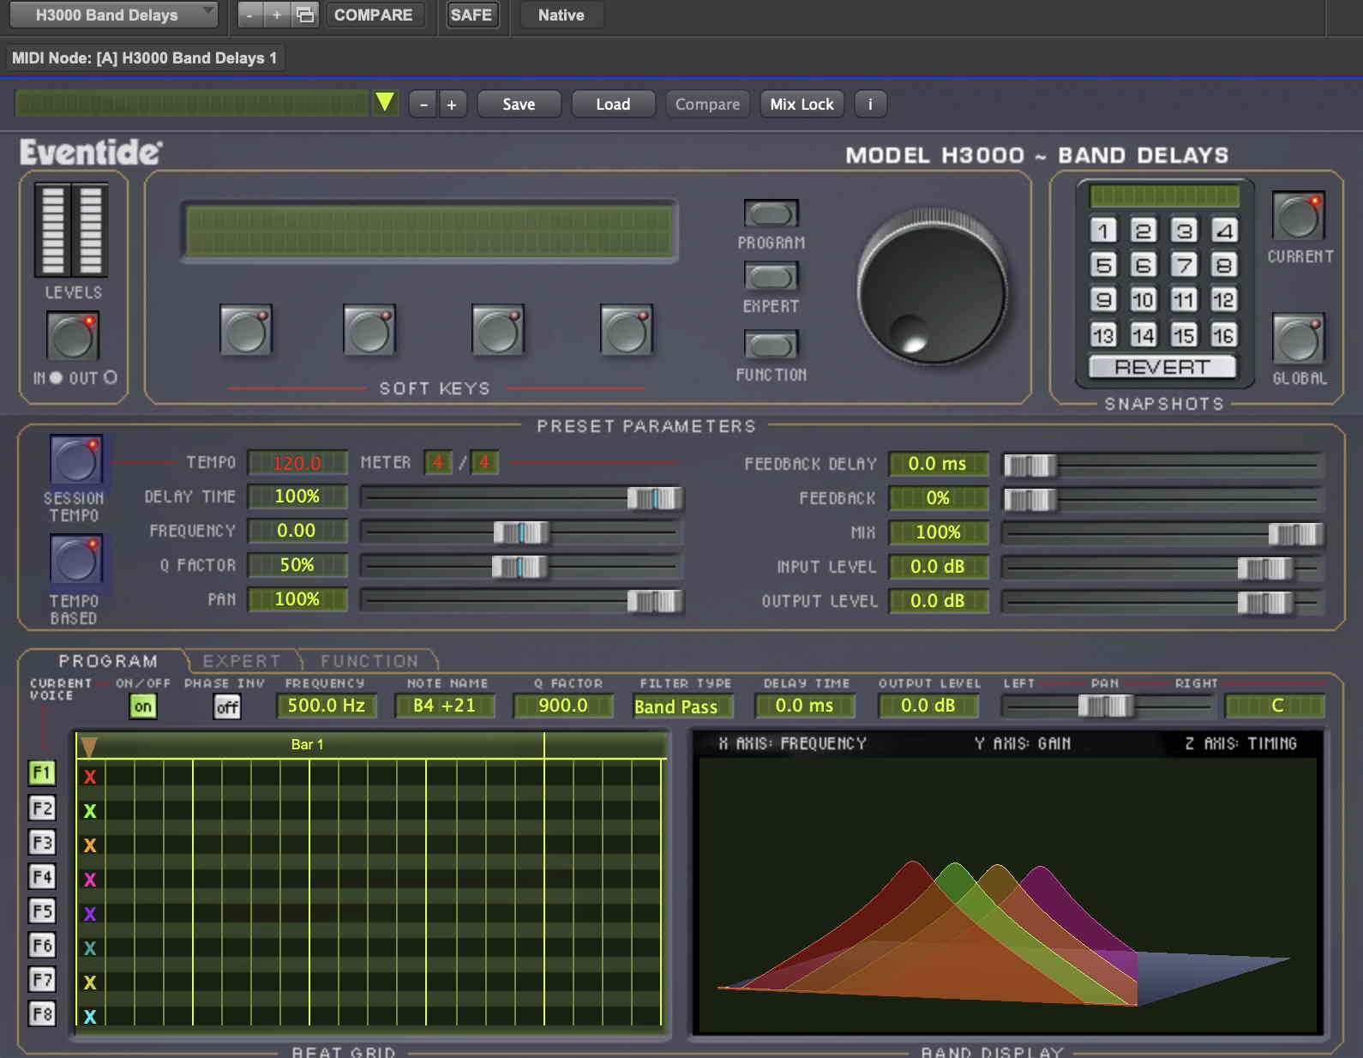
Task: Switch to the FUNCTION tab
Action: click(369, 661)
